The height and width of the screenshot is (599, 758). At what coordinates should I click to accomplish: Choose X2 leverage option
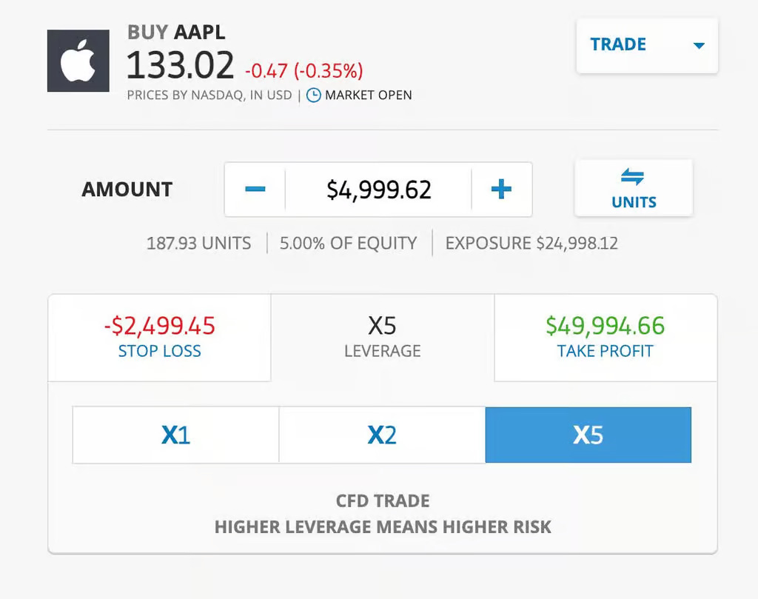pos(382,435)
